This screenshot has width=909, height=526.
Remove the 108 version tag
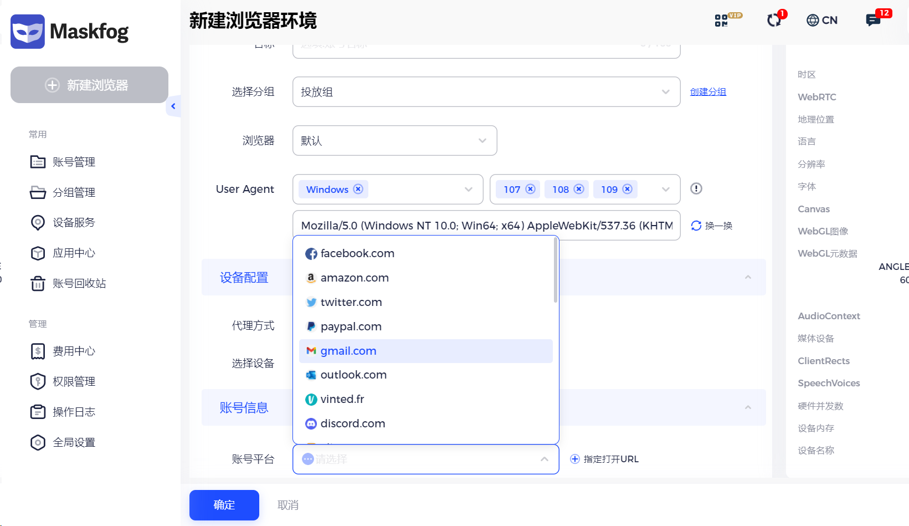[x=579, y=189]
